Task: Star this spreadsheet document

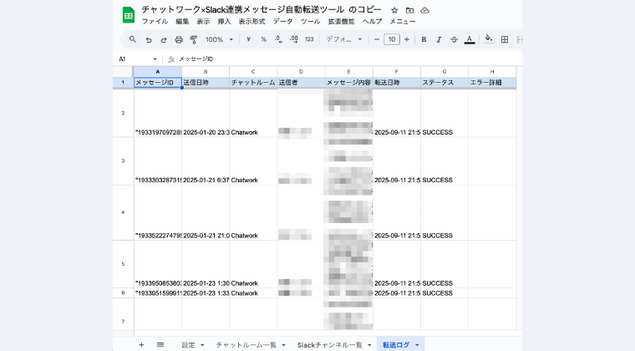Action: [394, 10]
